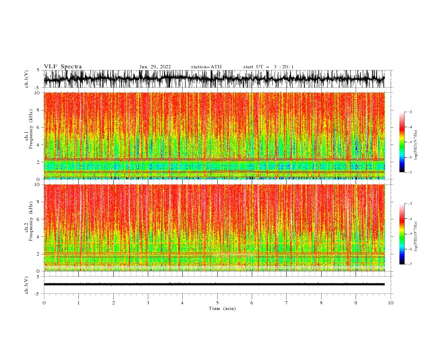
Task: Click time axis tick label "0"
Action: point(44,303)
